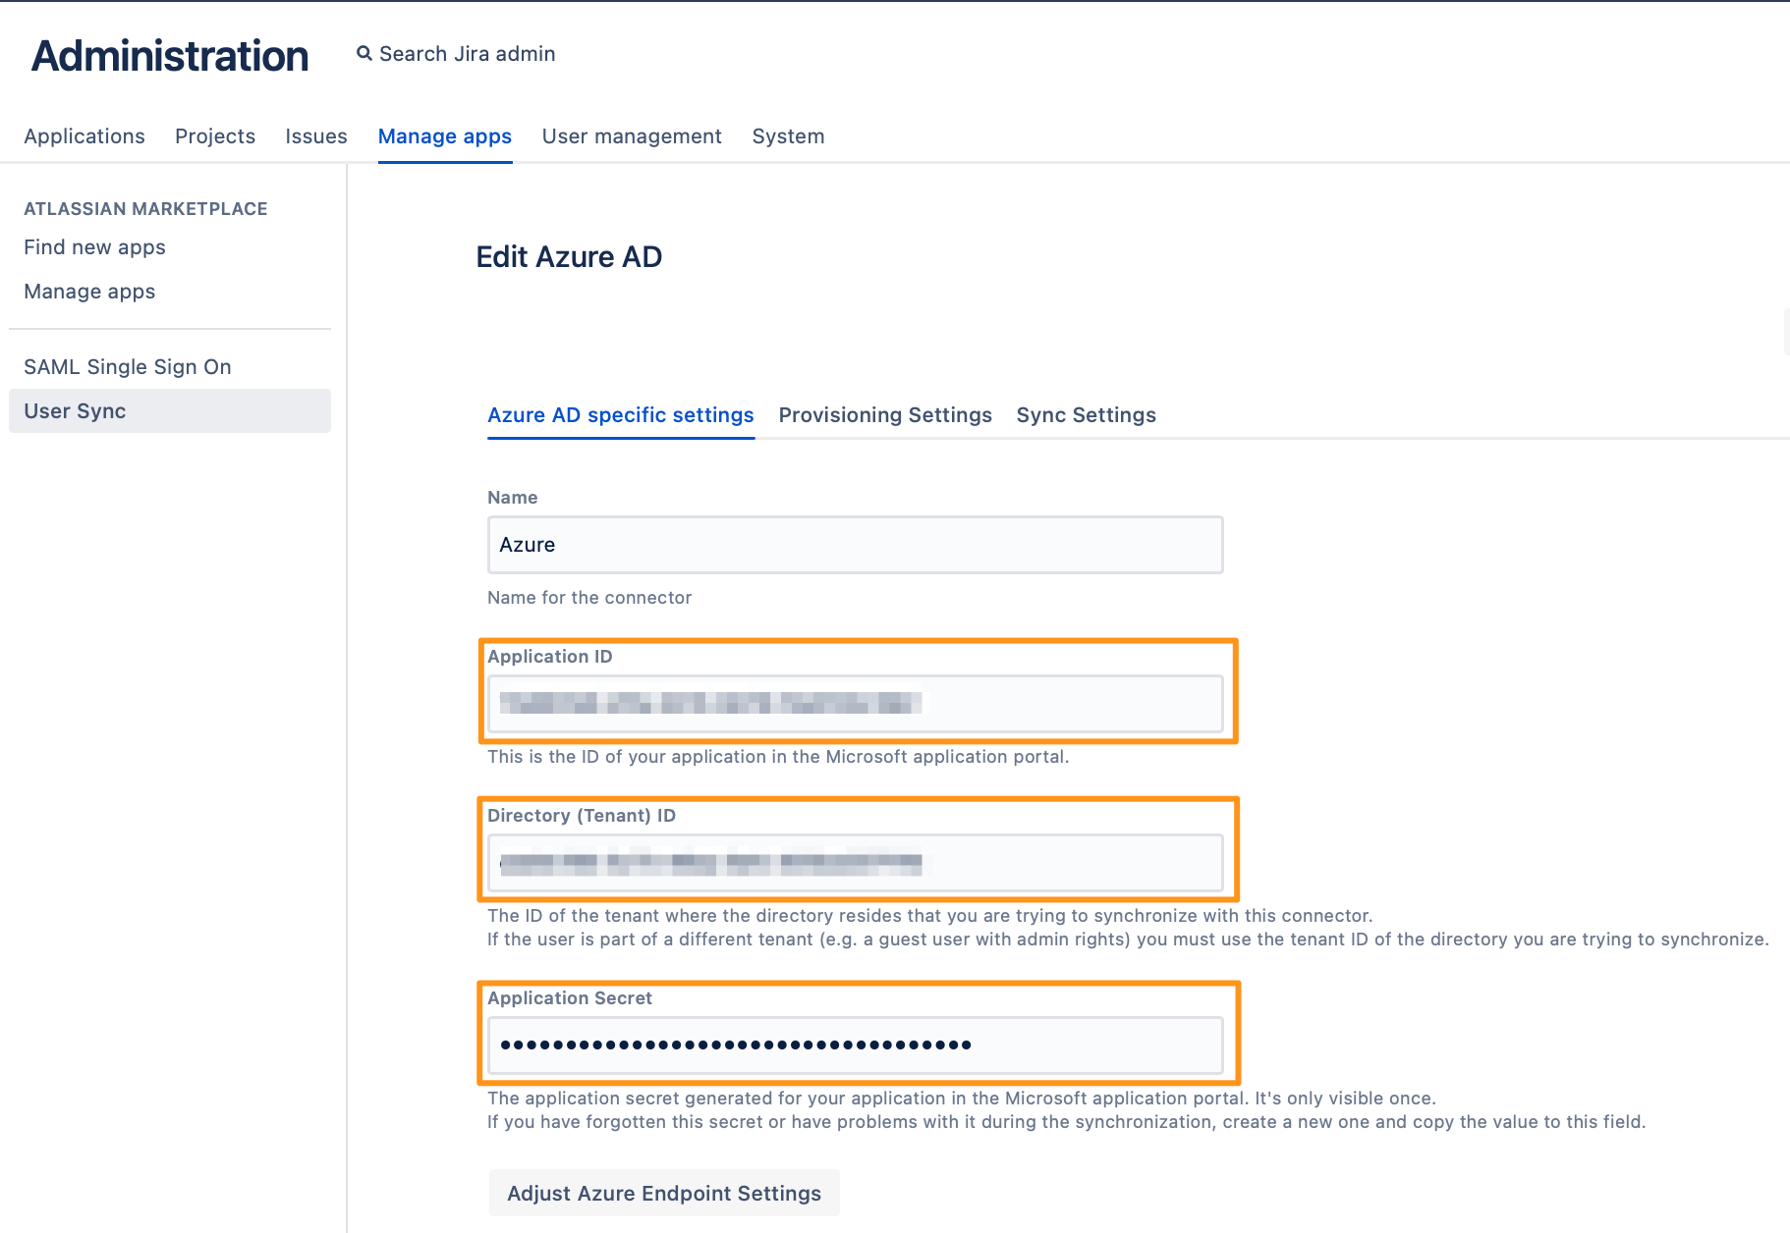Click into the Application ID field
Screen dimensions: 1790x1233
855,704
